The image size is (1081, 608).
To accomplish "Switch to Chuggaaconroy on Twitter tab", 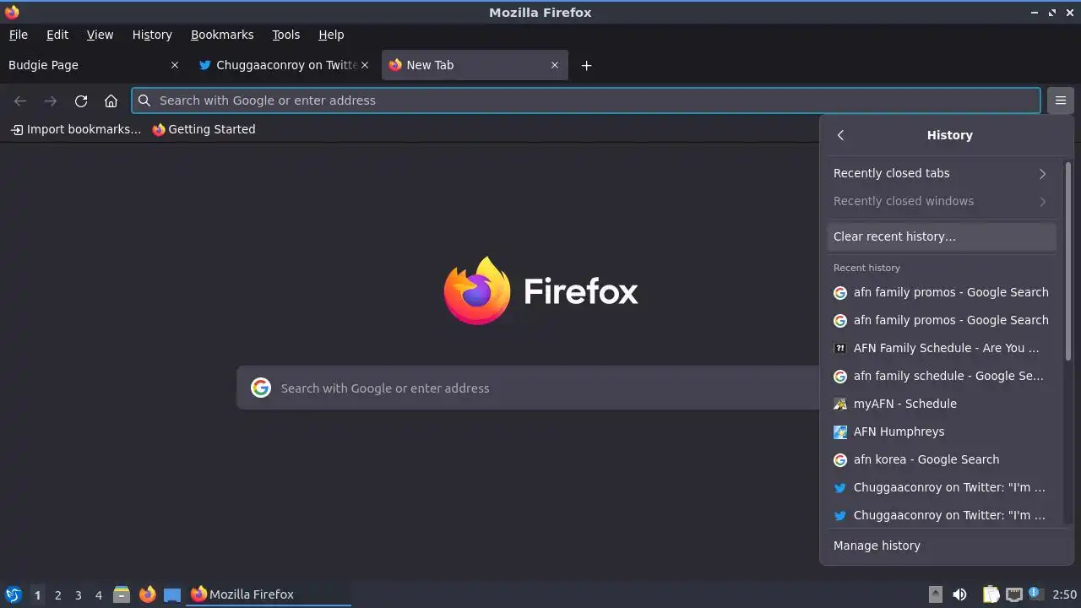I will [285, 65].
